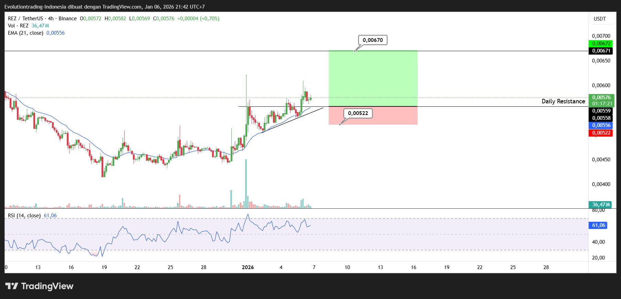Click the 4 date label on time axis
Screen dimensions: 621x299
tap(281, 267)
